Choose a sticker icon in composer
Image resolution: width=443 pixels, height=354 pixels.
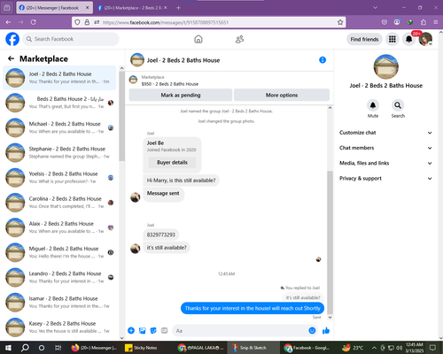[x=153, y=330]
